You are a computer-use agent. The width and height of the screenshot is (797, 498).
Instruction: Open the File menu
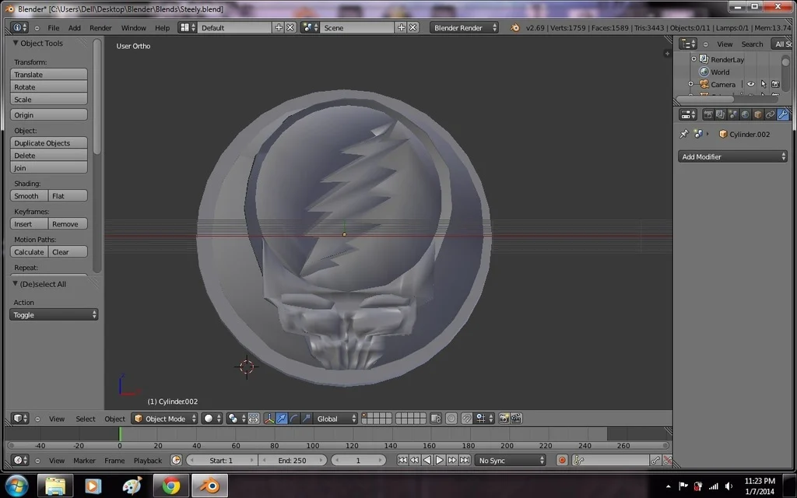tap(54, 28)
